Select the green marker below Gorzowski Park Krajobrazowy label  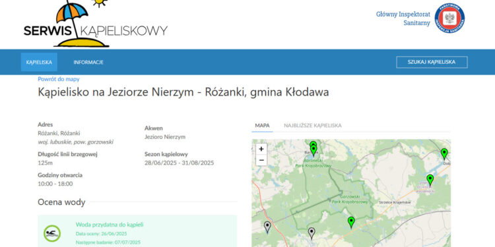(351, 222)
